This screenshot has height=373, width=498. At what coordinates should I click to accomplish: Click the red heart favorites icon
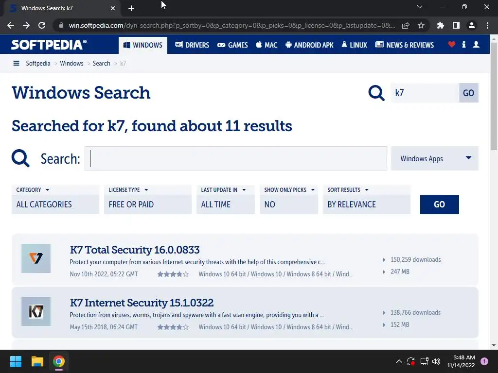(452, 45)
